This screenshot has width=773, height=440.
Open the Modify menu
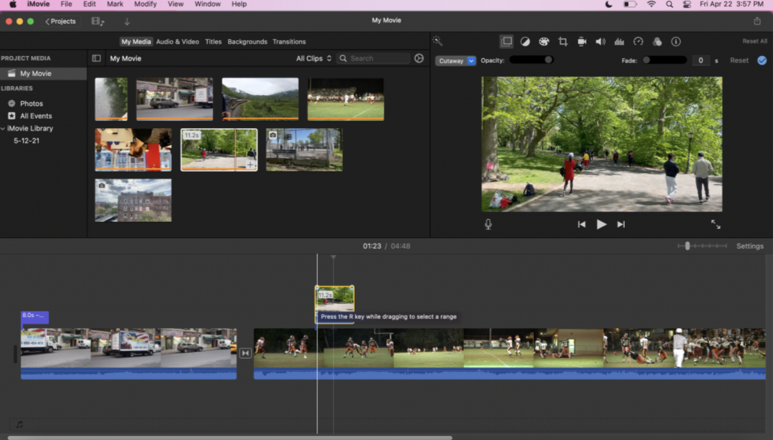pyautogui.click(x=145, y=4)
